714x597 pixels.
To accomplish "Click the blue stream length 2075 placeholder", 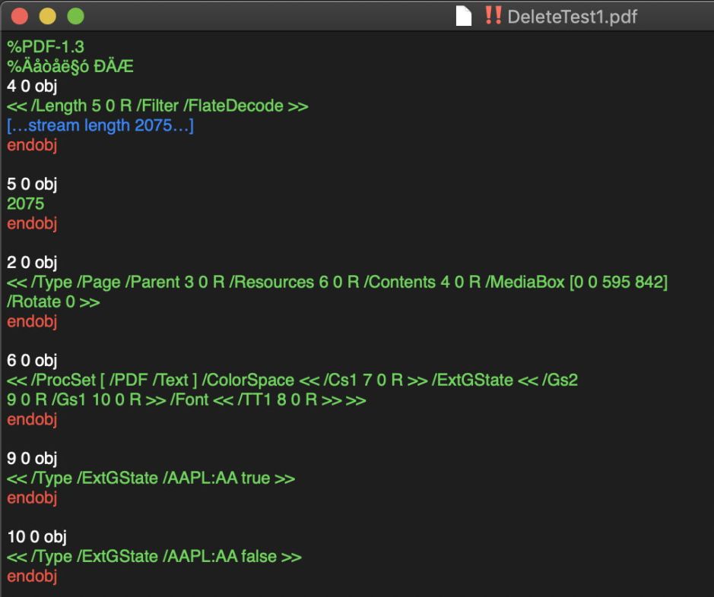I will 100,125.
